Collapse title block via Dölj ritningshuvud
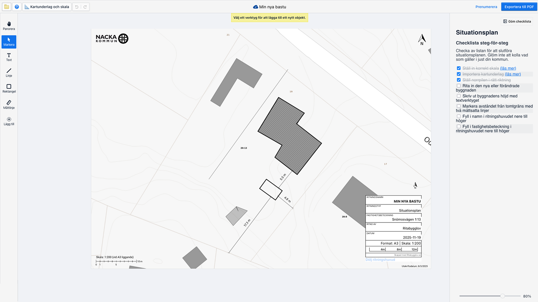The width and height of the screenshot is (538, 302). point(380,259)
